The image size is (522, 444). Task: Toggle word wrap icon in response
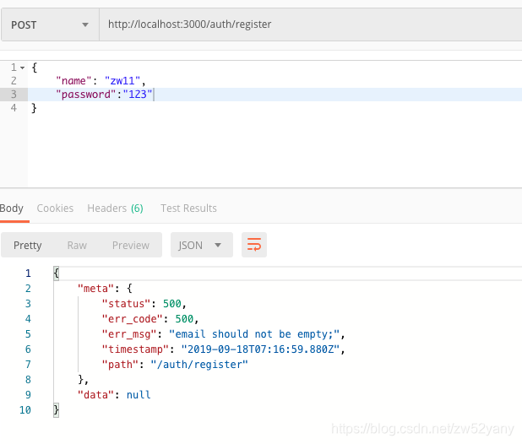tap(254, 245)
